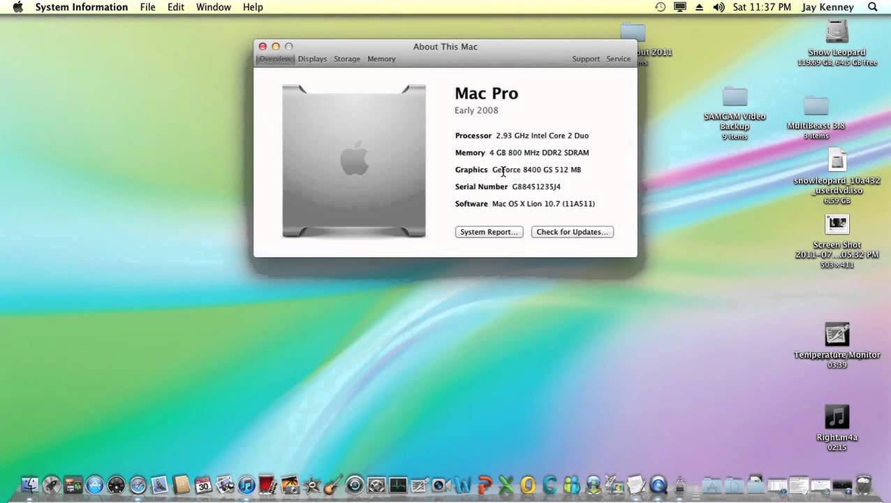The height and width of the screenshot is (503, 891).
Task: Click the Mac Pro tower image
Action: coord(354,161)
